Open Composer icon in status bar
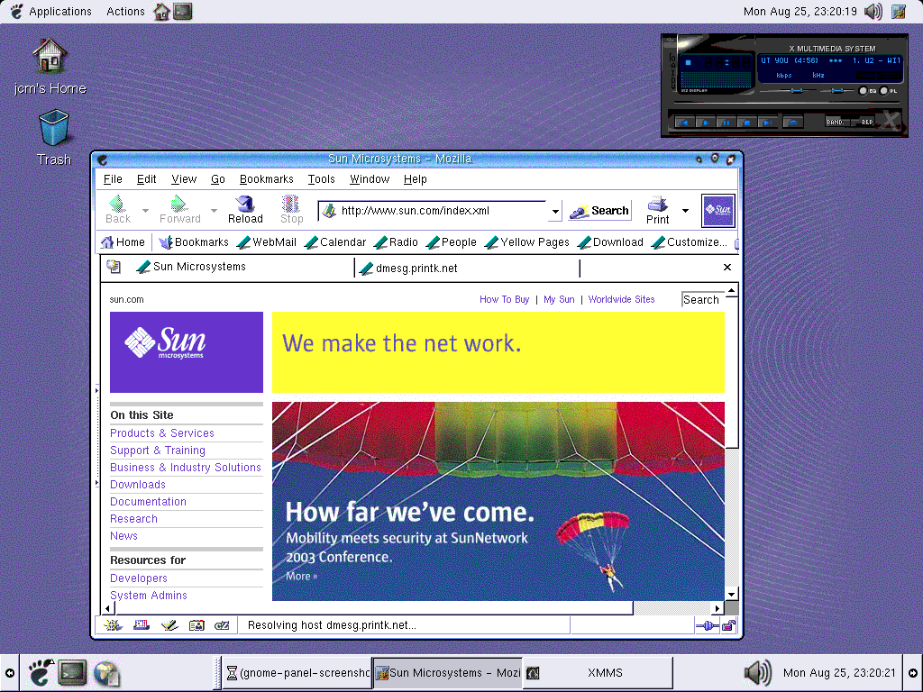923x692 pixels. (169, 625)
